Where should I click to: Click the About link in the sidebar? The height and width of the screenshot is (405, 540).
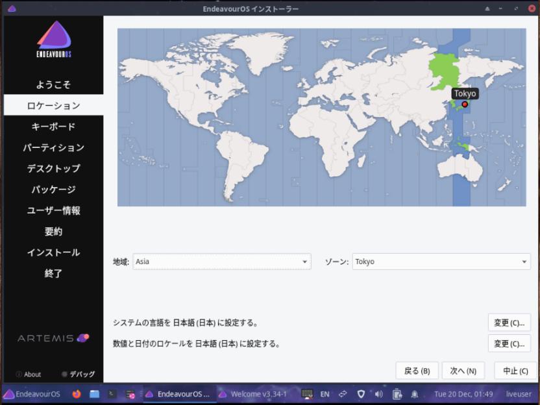29,374
